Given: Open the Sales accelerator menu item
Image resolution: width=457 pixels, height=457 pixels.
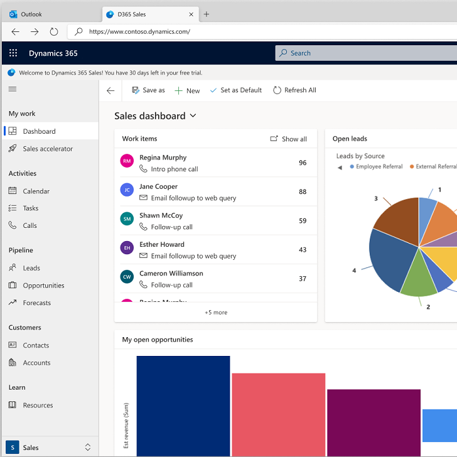Looking at the screenshot, I should tap(50, 149).
